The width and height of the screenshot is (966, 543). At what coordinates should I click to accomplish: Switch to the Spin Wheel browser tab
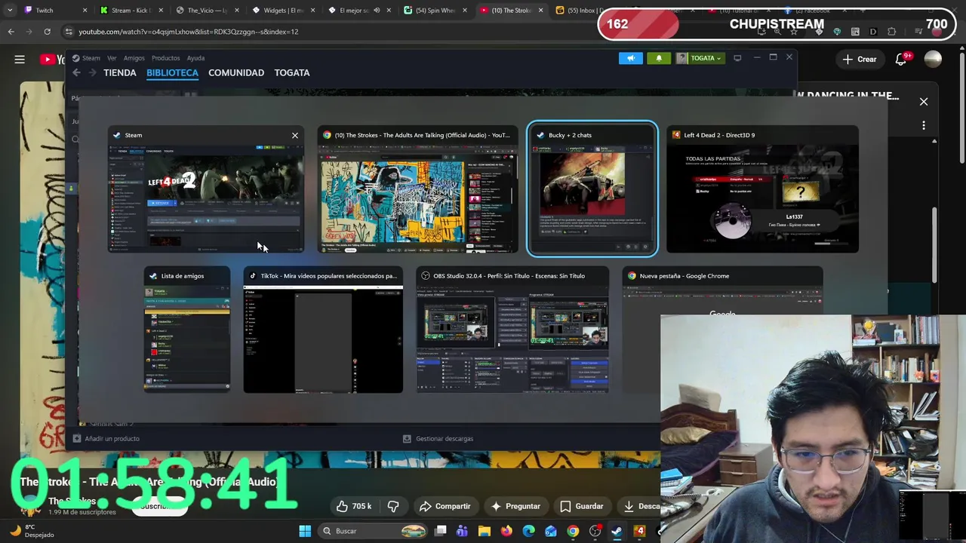pos(434,11)
